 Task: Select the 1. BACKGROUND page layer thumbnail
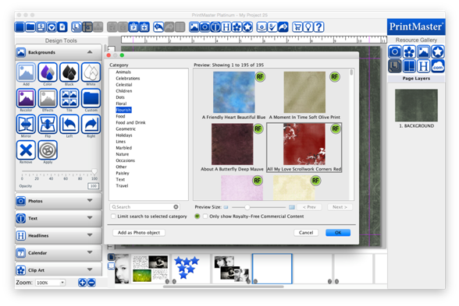416,105
